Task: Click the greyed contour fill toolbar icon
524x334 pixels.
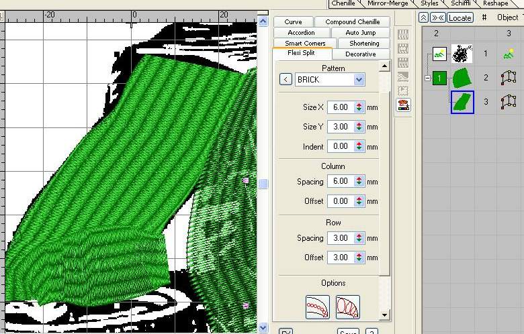Action: coord(403,77)
